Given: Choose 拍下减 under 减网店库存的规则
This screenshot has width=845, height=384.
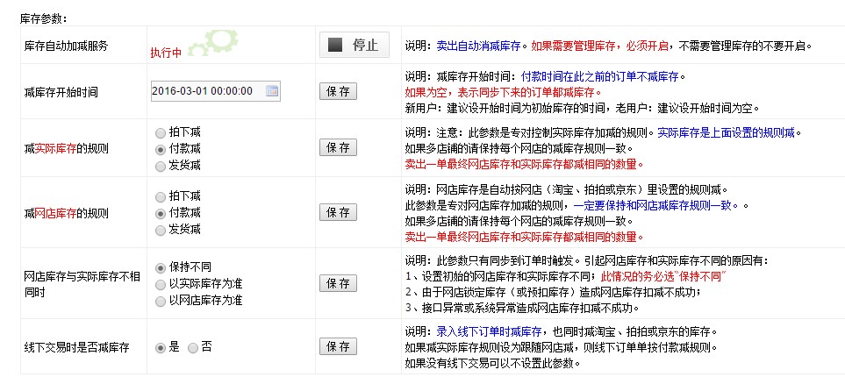Looking at the screenshot, I should [160, 196].
